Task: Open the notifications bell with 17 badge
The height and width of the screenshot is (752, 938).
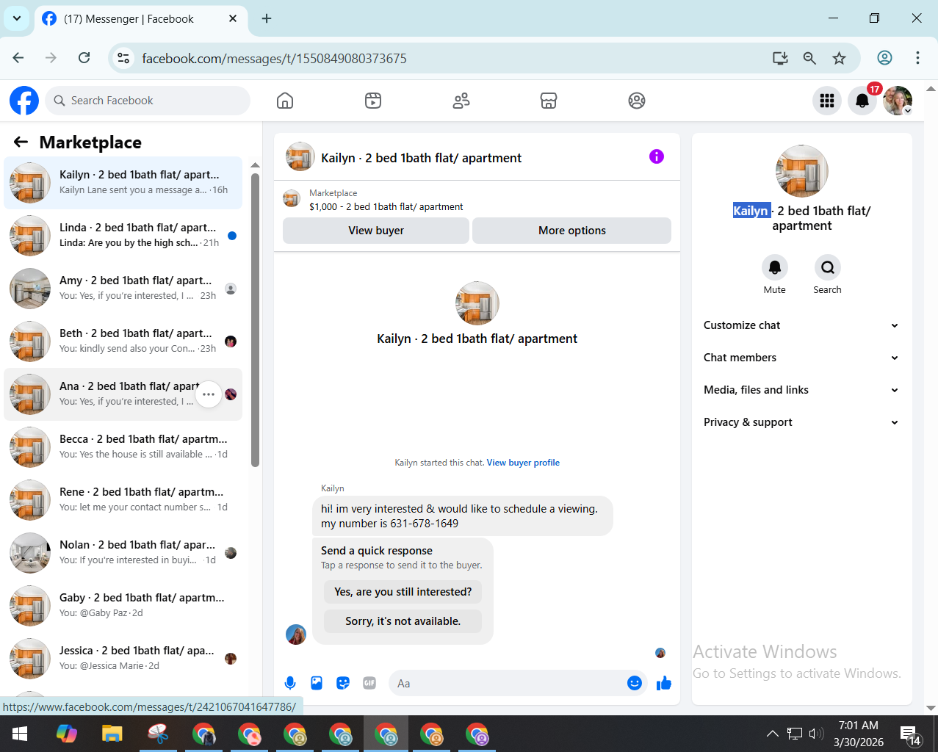Action: pos(862,101)
